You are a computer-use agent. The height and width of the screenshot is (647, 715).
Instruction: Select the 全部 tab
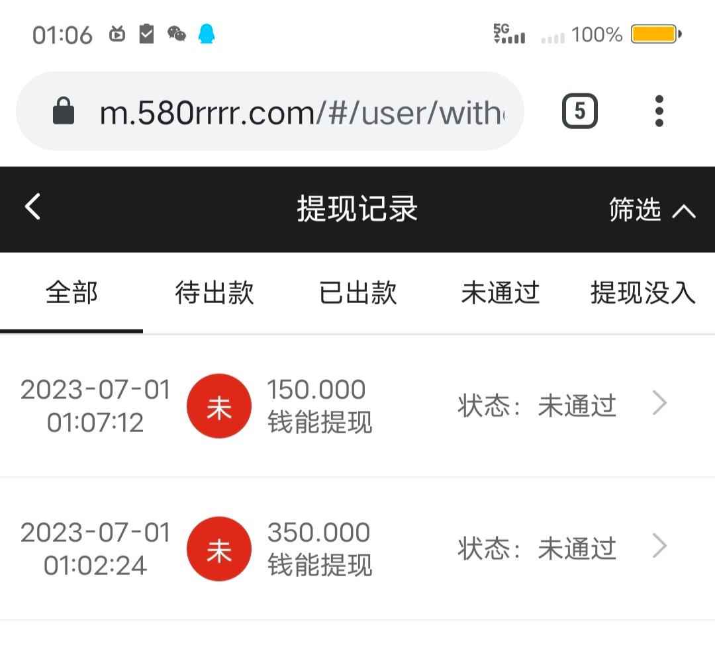coord(71,292)
